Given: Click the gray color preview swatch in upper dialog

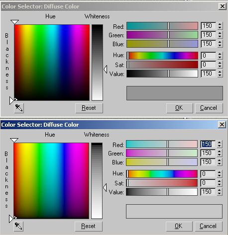Looking at the screenshot, I should [x=175, y=93].
